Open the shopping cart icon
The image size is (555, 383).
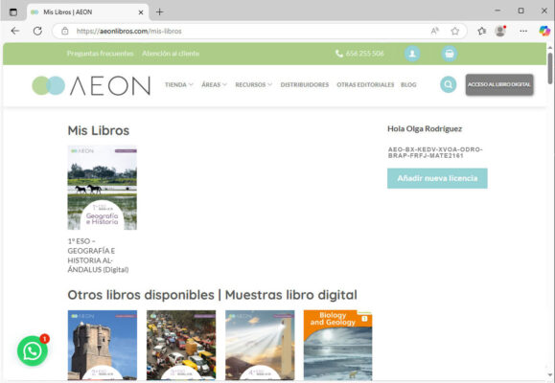coord(450,54)
